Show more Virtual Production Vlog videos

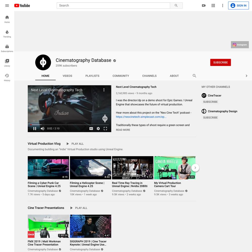[195, 168]
